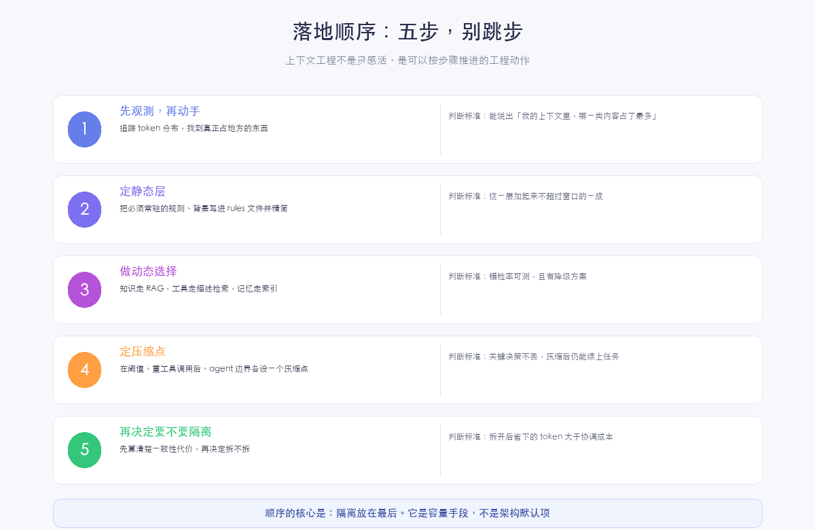
Task: Click the description 知识走 RAG，工具走描述检索
Action: click(x=198, y=289)
